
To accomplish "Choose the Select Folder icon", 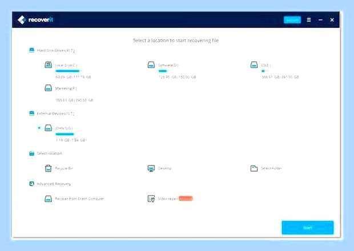I will point(254,168).
